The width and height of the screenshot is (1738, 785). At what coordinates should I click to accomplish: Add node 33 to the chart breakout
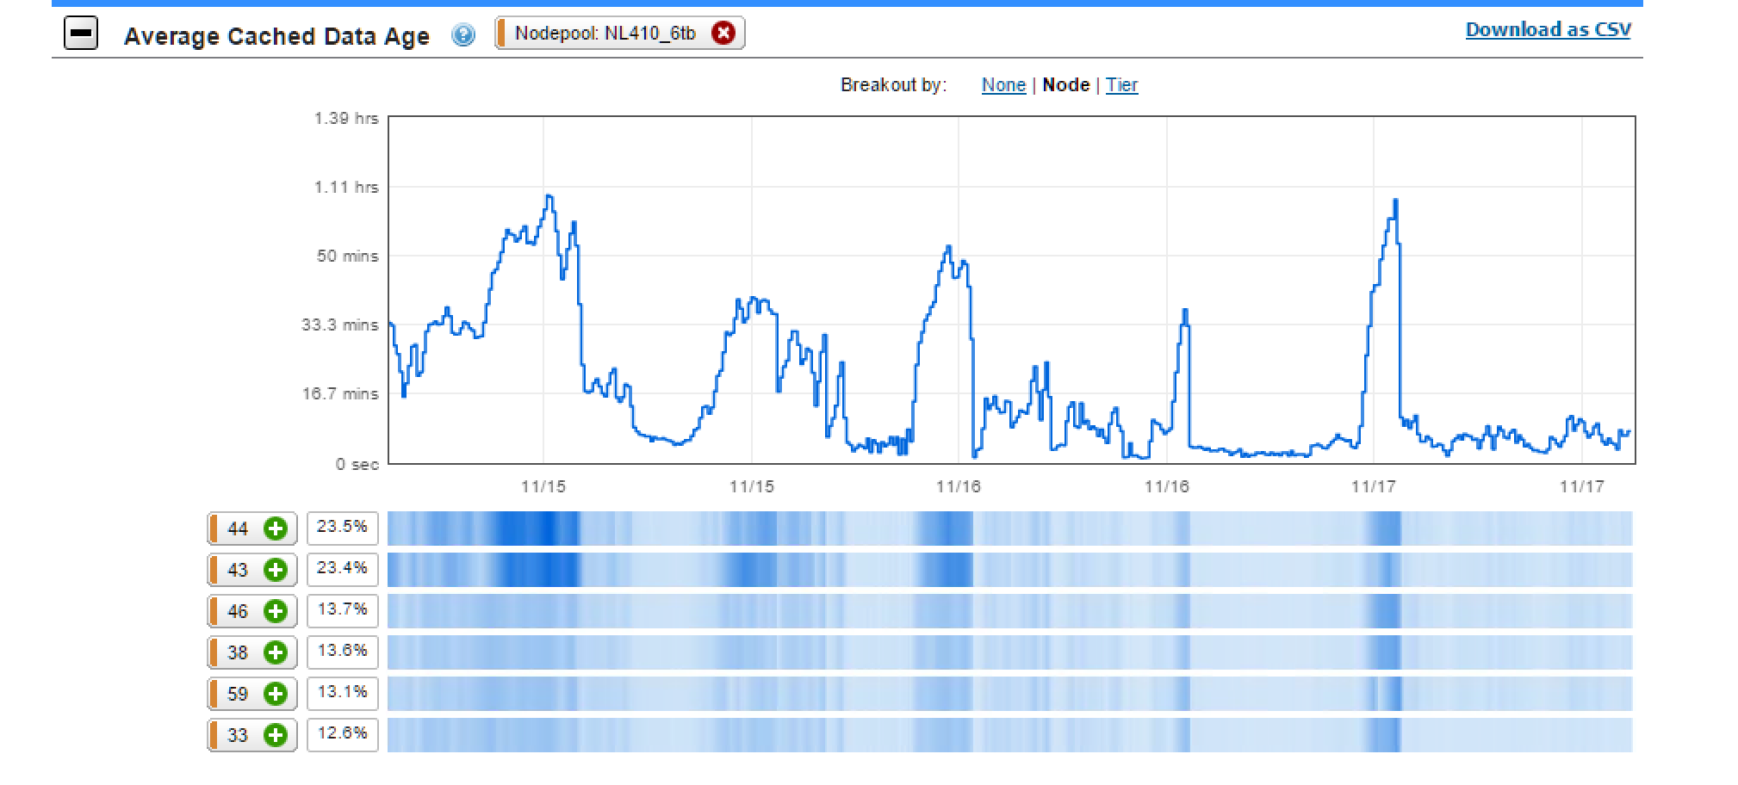[274, 735]
